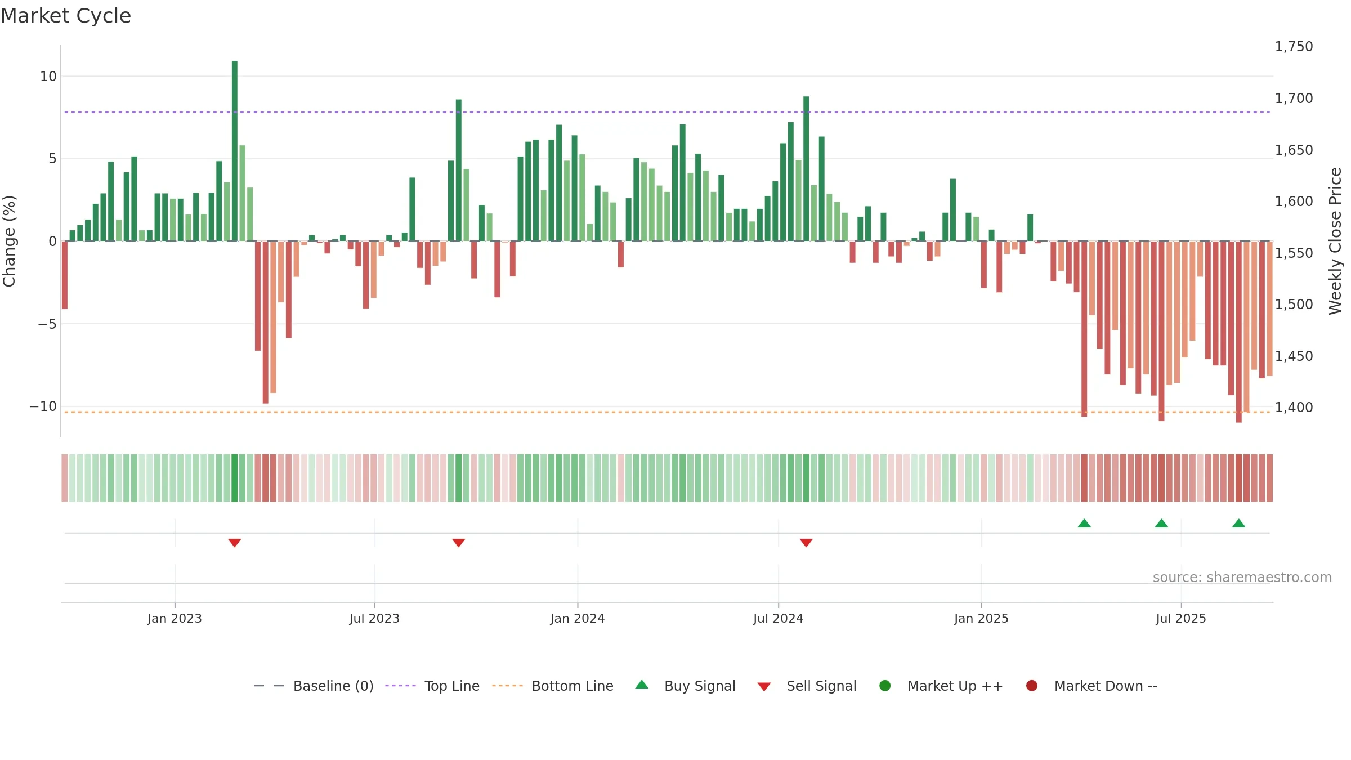The width and height of the screenshot is (1351, 760).
Task: Click the 1,750 tick on the price axis
Action: coord(1294,46)
